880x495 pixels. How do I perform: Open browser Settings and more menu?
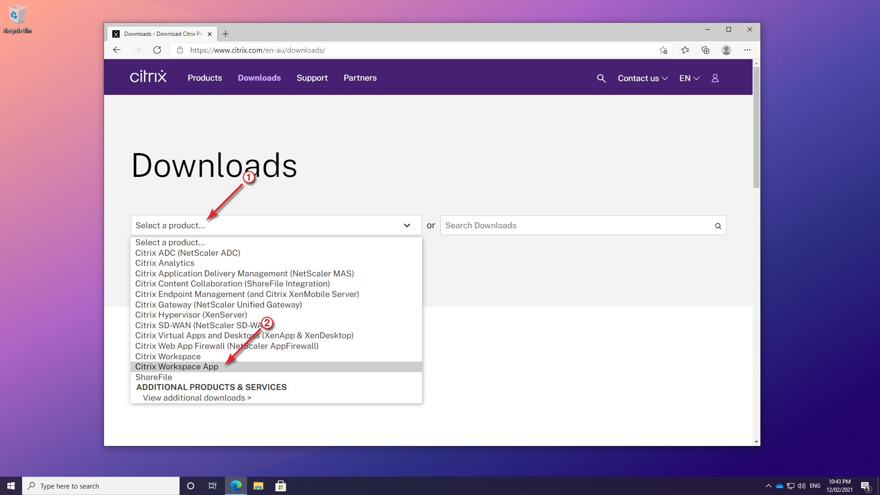point(747,50)
